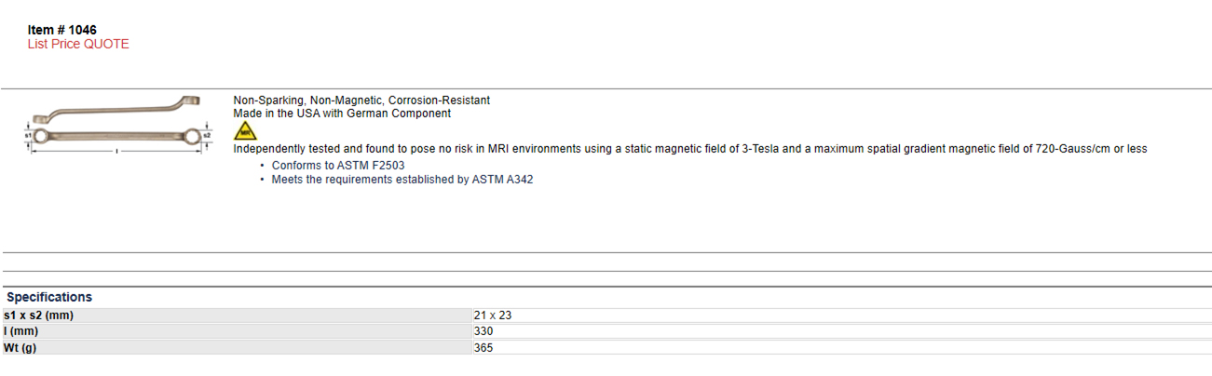
Task: Click the 21 x 23 size value
Action: pyautogui.click(x=493, y=316)
